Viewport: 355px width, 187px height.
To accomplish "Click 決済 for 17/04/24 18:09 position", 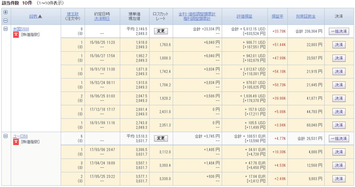I will 339,165.
